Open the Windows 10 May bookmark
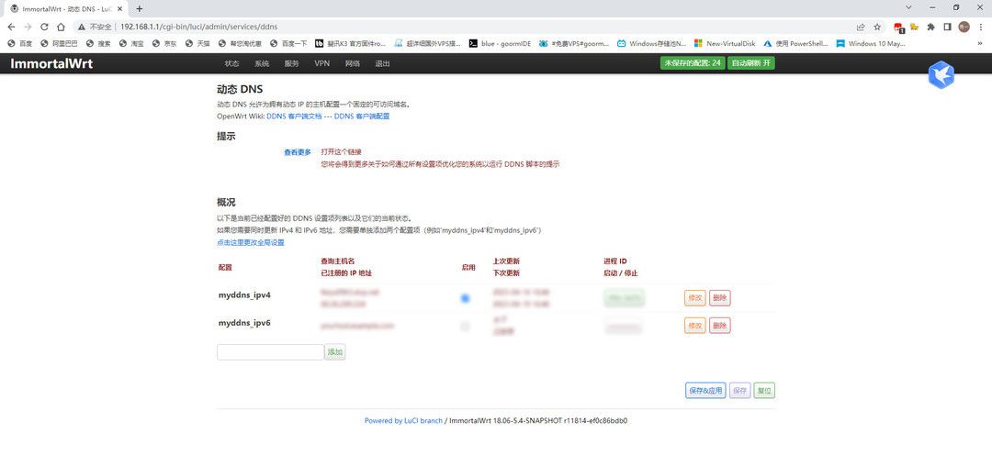This screenshot has height=466, width=992. tap(871, 43)
